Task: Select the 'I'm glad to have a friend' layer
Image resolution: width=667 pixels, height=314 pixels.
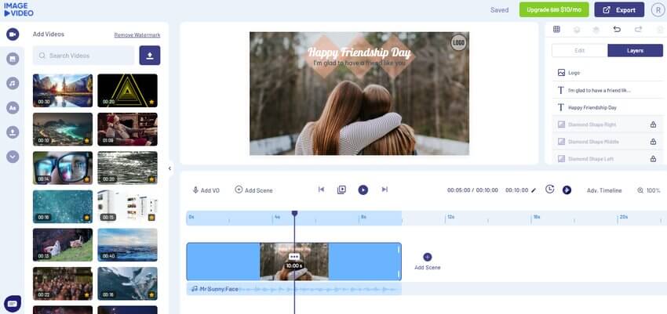Action: pyautogui.click(x=608, y=90)
